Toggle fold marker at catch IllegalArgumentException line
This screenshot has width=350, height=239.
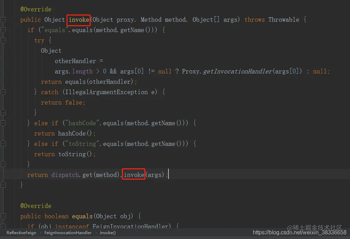(x=3, y=92)
